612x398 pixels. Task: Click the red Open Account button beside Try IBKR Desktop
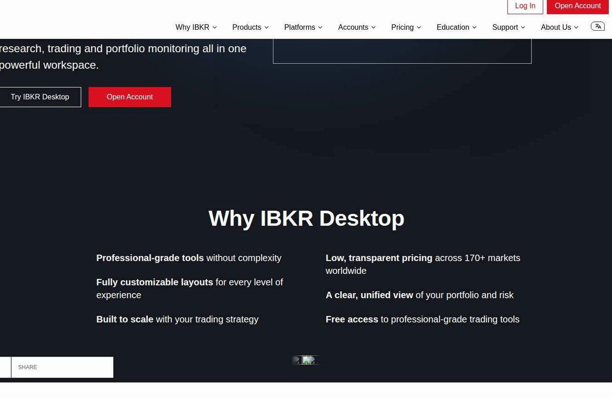(130, 97)
